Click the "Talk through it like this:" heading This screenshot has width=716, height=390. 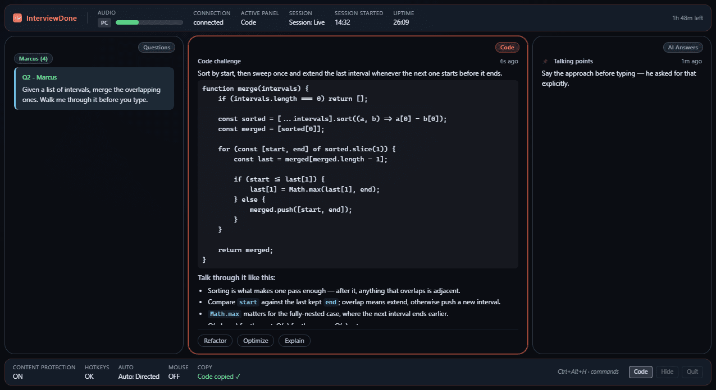pos(236,278)
